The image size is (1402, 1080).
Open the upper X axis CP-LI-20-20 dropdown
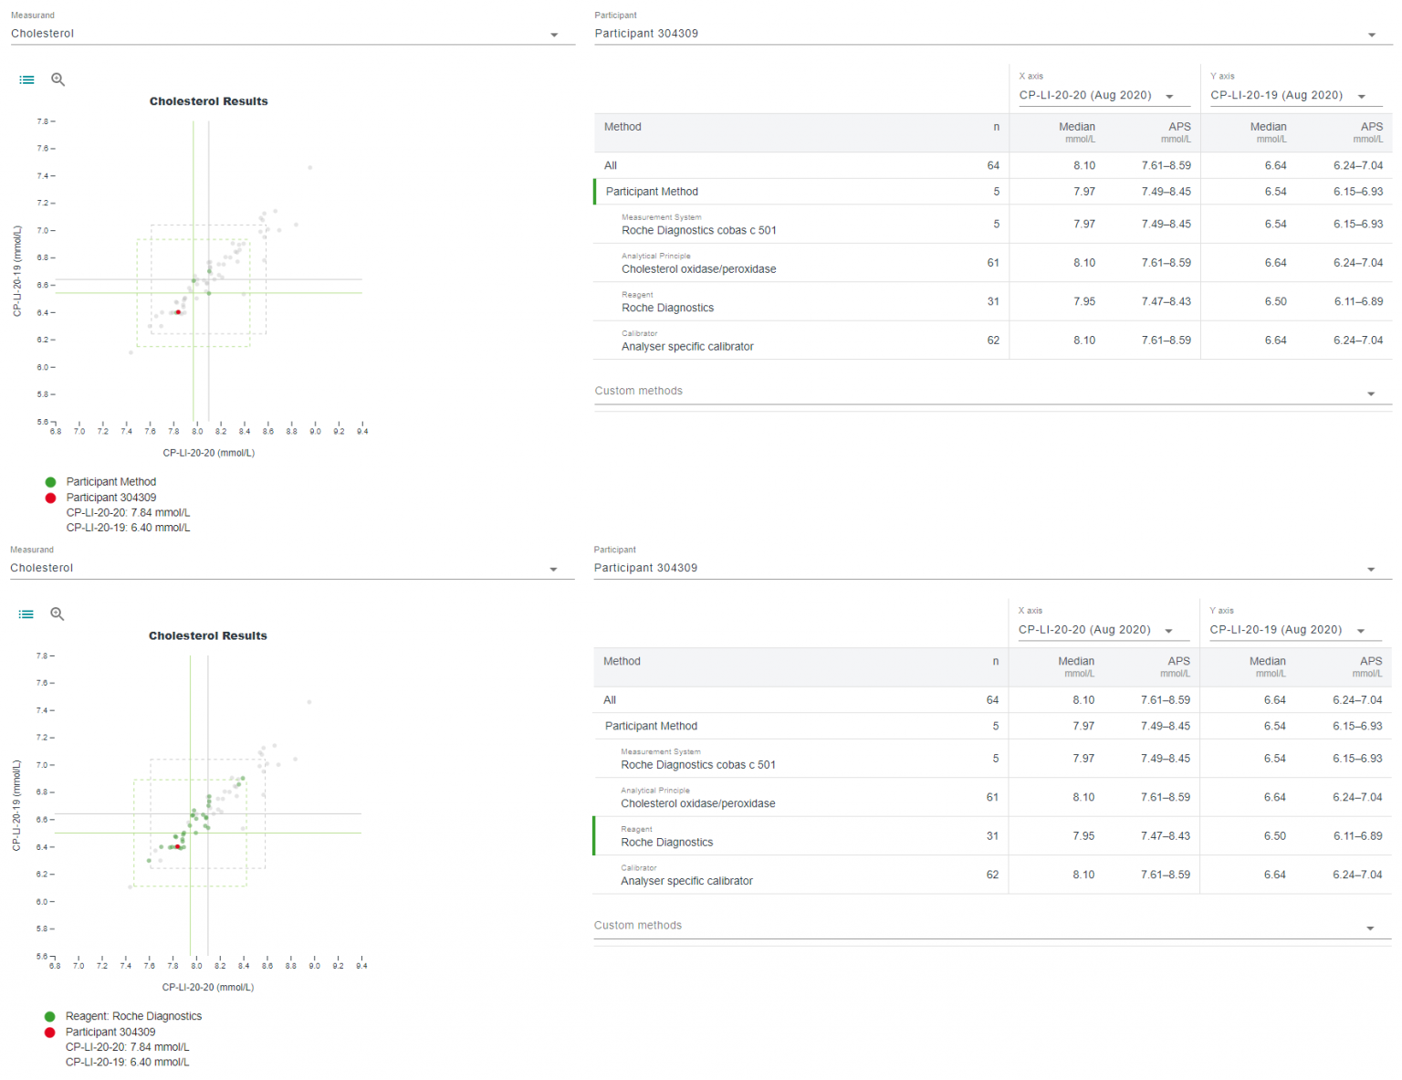point(1104,95)
